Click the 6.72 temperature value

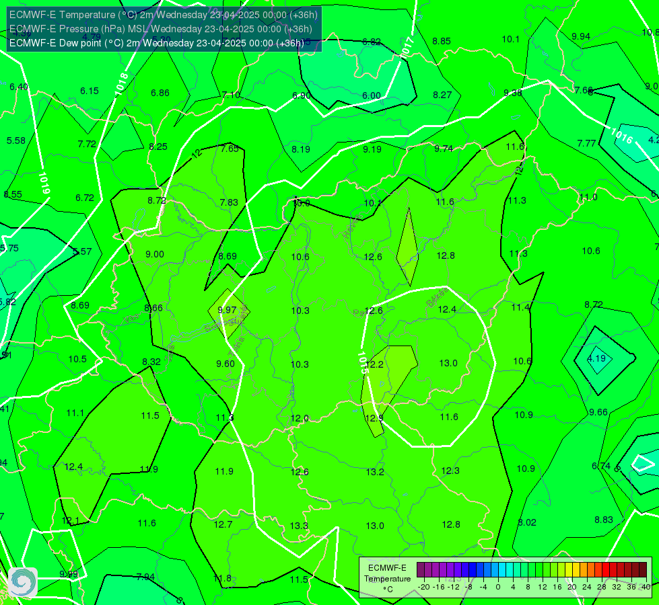pos(84,198)
